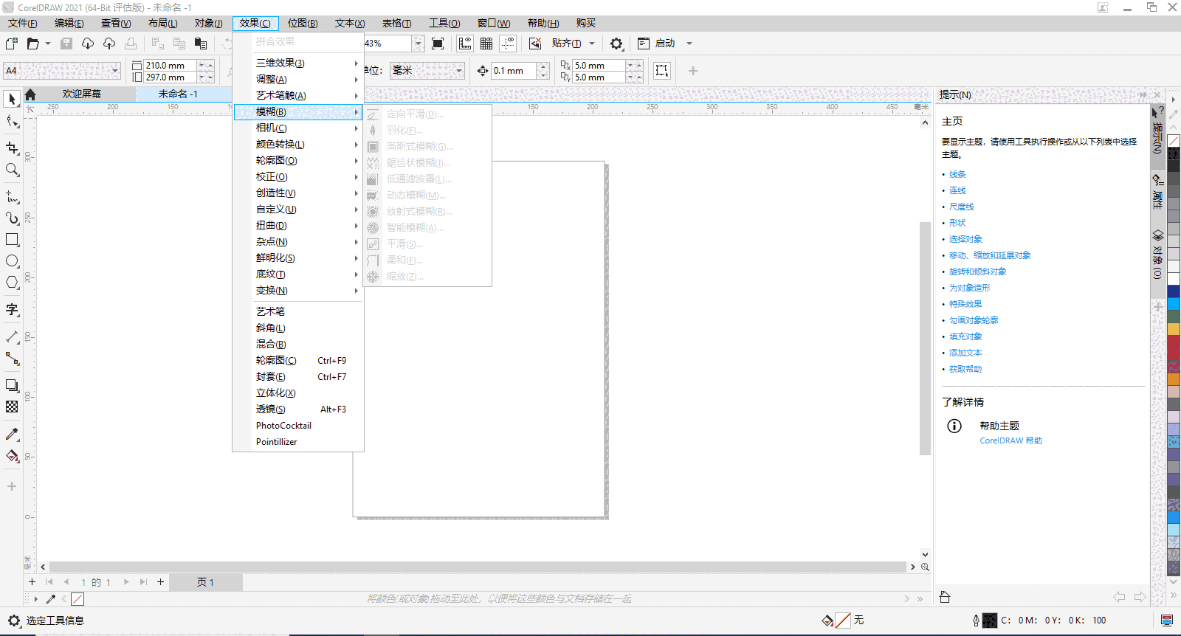Activate the Zoom tool

(x=12, y=170)
